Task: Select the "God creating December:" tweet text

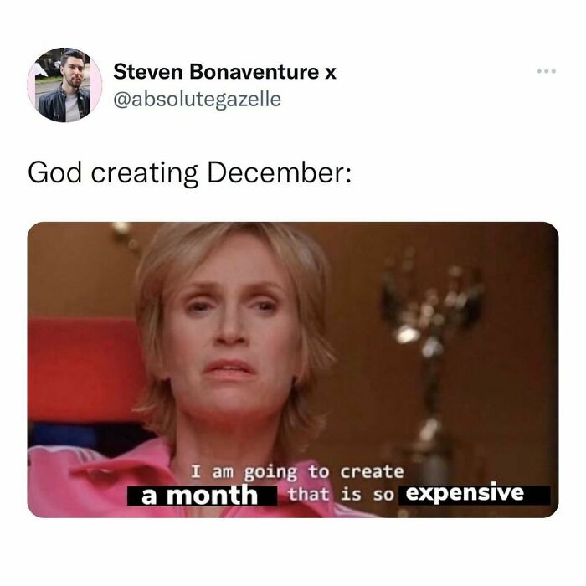Action: click(x=190, y=173)
